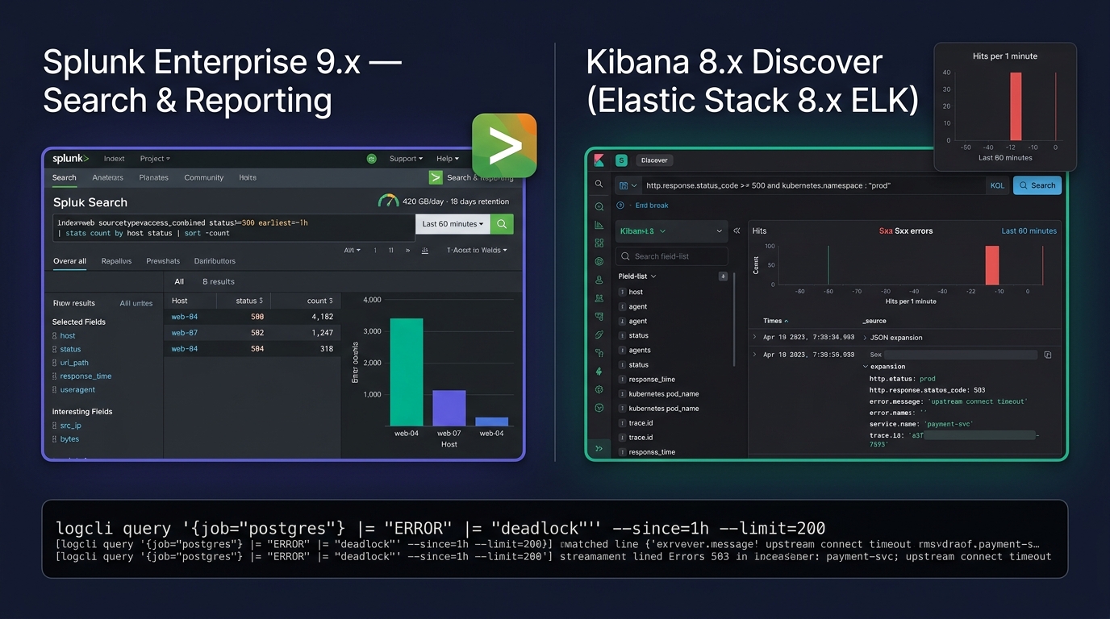The width and height of the screenshot is (1110, 619).
Task: Click the Discover breadcrumb in Kibana
Action: [654, 160]
